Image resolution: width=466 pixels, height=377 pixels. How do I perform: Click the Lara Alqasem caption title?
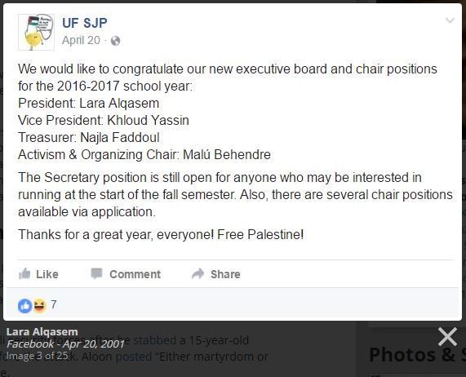pos(42,331)
